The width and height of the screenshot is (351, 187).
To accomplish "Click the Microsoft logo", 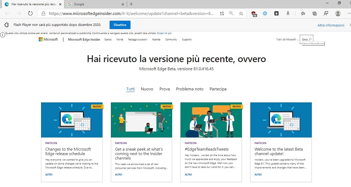I will click(x=48, y=40).
